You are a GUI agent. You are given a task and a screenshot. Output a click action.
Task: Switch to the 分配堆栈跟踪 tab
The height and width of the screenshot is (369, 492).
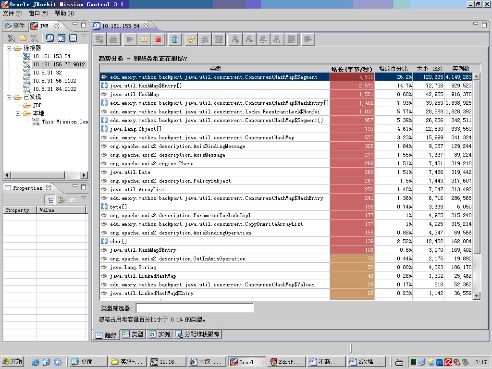[197, 334]
